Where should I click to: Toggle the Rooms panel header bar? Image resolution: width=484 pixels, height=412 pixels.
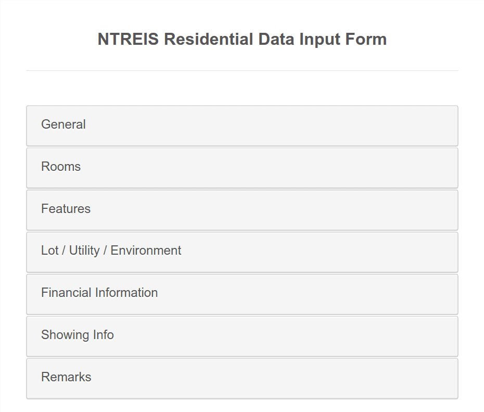242,168
